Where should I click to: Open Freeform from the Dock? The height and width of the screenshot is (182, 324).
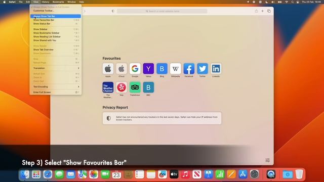[x=163, y=174]
